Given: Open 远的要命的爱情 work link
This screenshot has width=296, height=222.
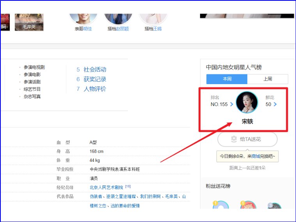Looking at the screenshot, I should [x=125, y=206].
